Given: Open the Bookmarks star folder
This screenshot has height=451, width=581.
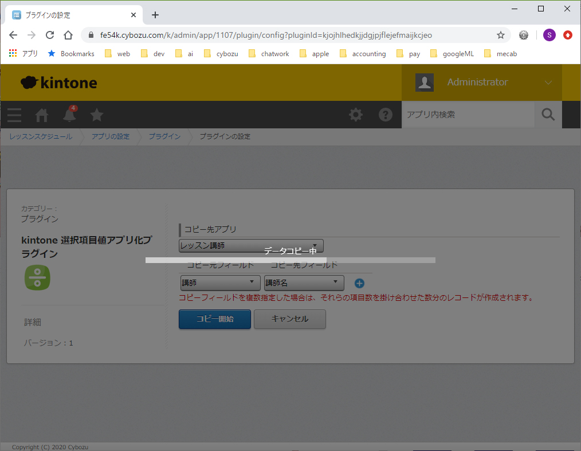Looking at the screenshot, I should 71,54.
